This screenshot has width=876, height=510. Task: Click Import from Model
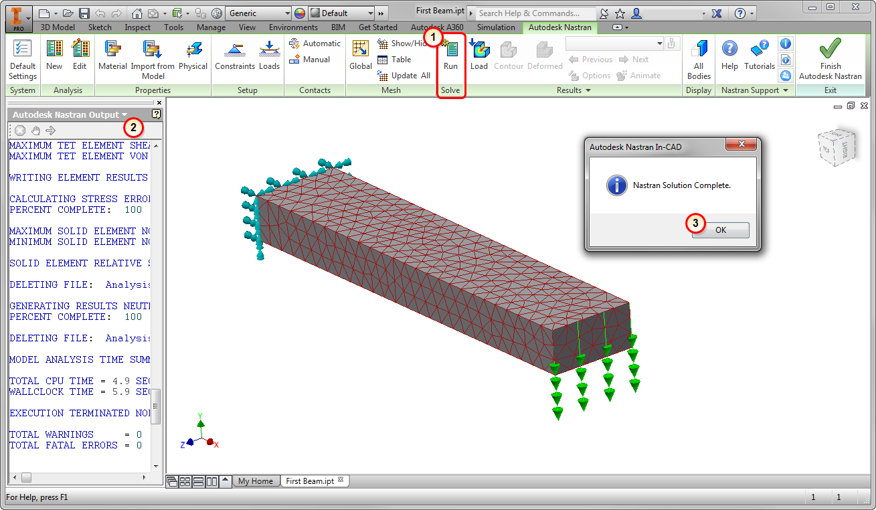[153, 59]
